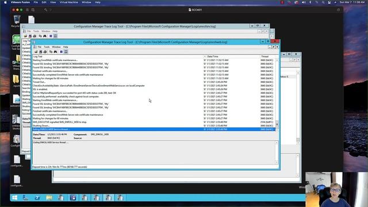
Task: Select the 'Shutting Down...' log row
Action: (154, 125)
